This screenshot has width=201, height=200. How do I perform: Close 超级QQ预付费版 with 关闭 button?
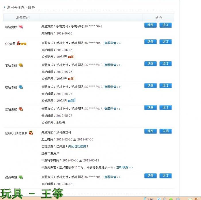tap(166, 131)
